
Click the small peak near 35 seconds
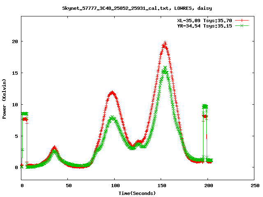click(54, 148)
